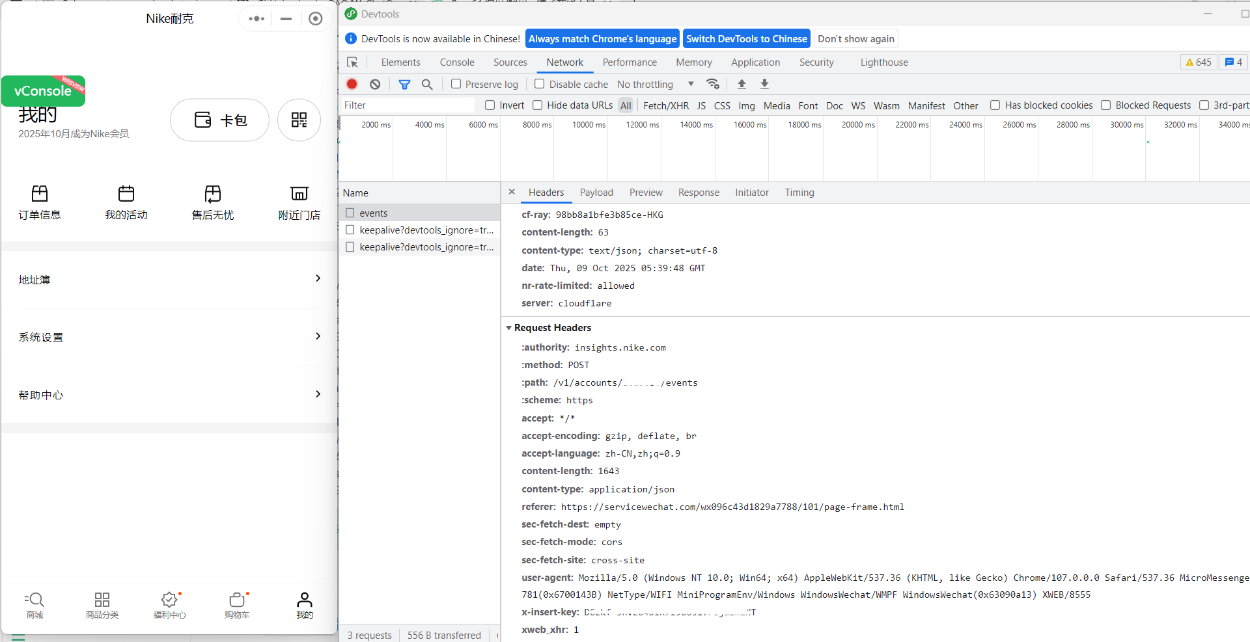Click the export HAR download arrow
The width and height of the screenshot is (1250, 642).
(764, 84)
